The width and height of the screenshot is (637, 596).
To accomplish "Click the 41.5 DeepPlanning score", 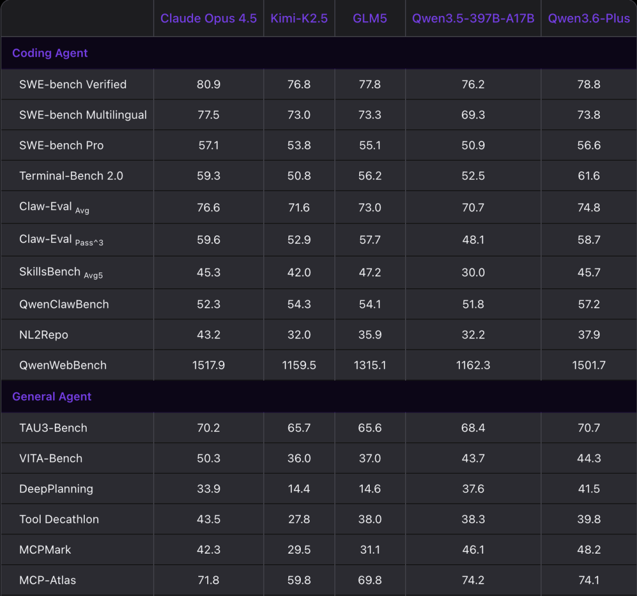I will [x=589, y=489].
